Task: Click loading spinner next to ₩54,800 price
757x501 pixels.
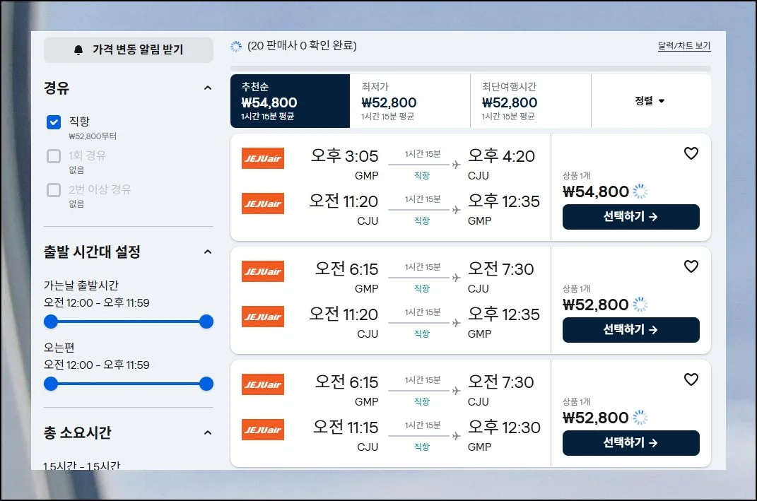Action: (640, 191)
